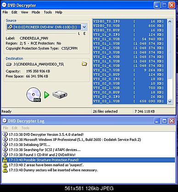Image resolution: width=178 pixels, height=192 pixels.
Task: Select the PIONEER DVD-RW DVR-110D source combo box
Action: [x=47, y=27]
